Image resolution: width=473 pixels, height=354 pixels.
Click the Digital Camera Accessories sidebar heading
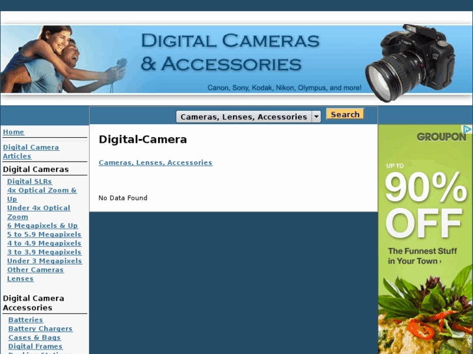[x=33, y=303]
